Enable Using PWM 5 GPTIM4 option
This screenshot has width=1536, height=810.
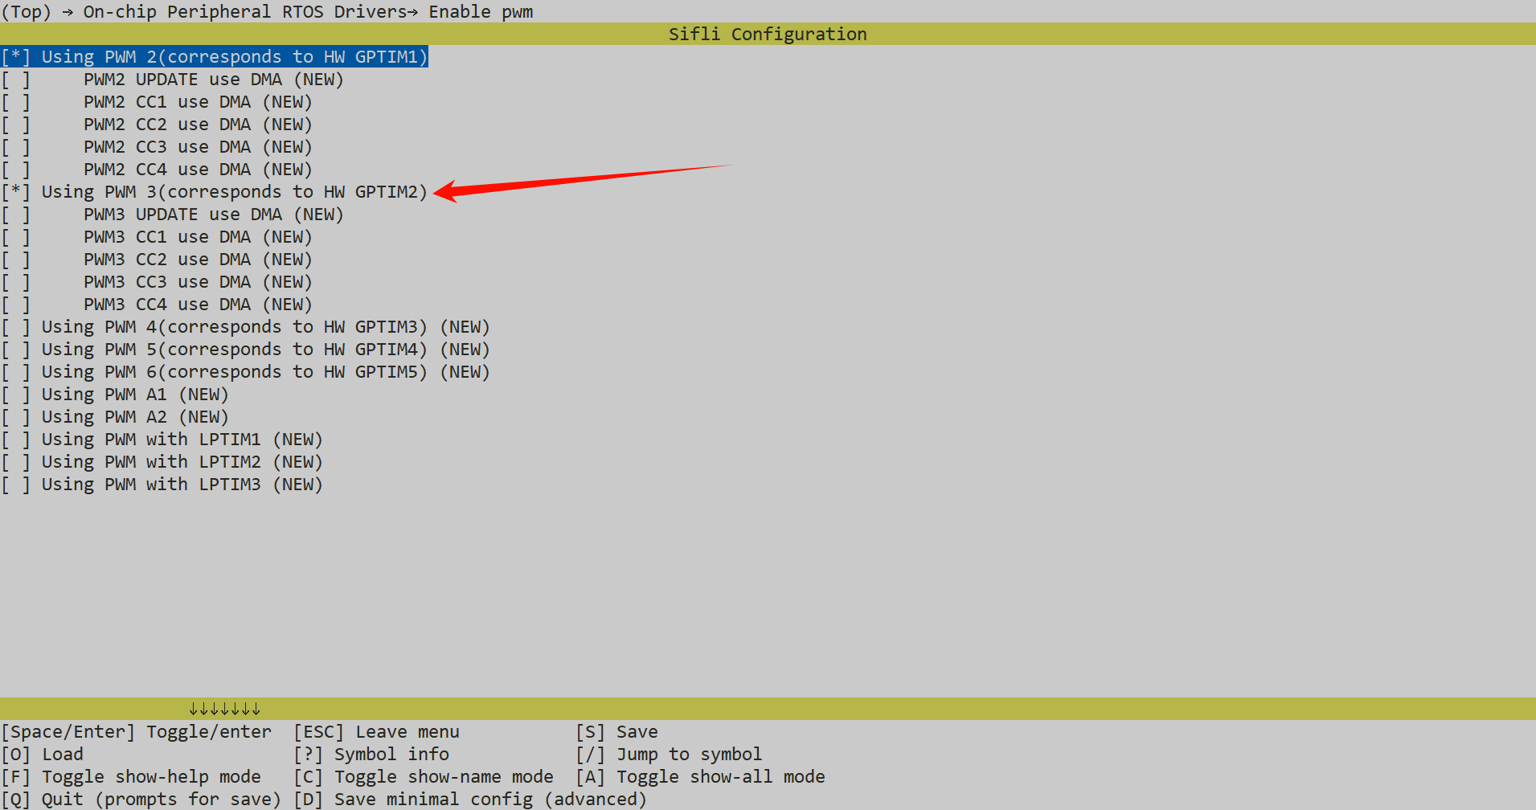16,350
